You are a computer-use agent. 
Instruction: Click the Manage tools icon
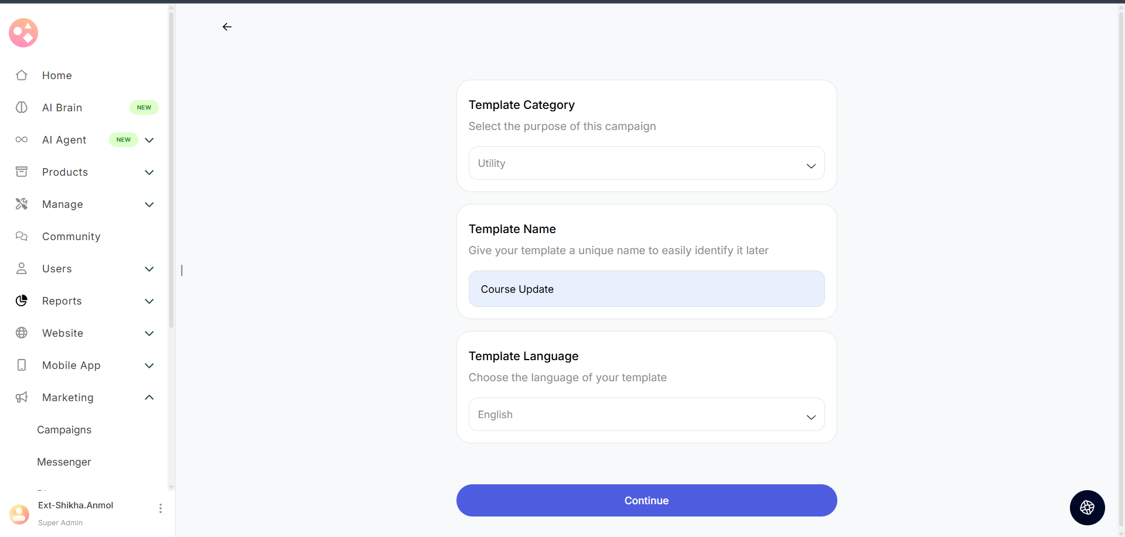(22, 204)
